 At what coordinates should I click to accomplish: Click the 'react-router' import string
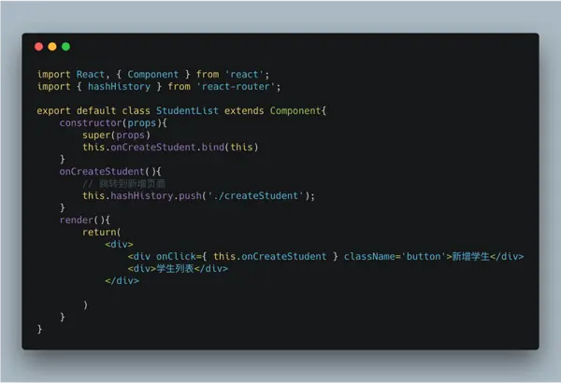(x=236, y=87)
